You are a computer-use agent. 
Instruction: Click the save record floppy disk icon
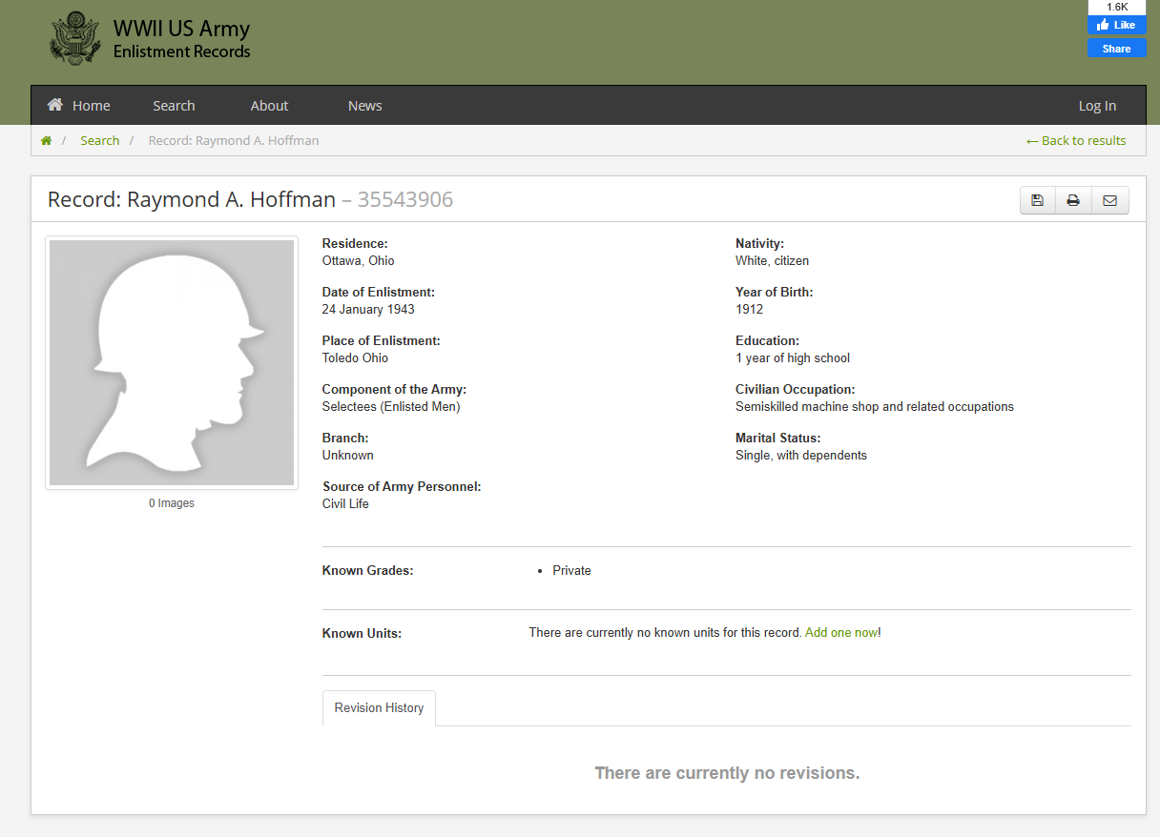1038,200
